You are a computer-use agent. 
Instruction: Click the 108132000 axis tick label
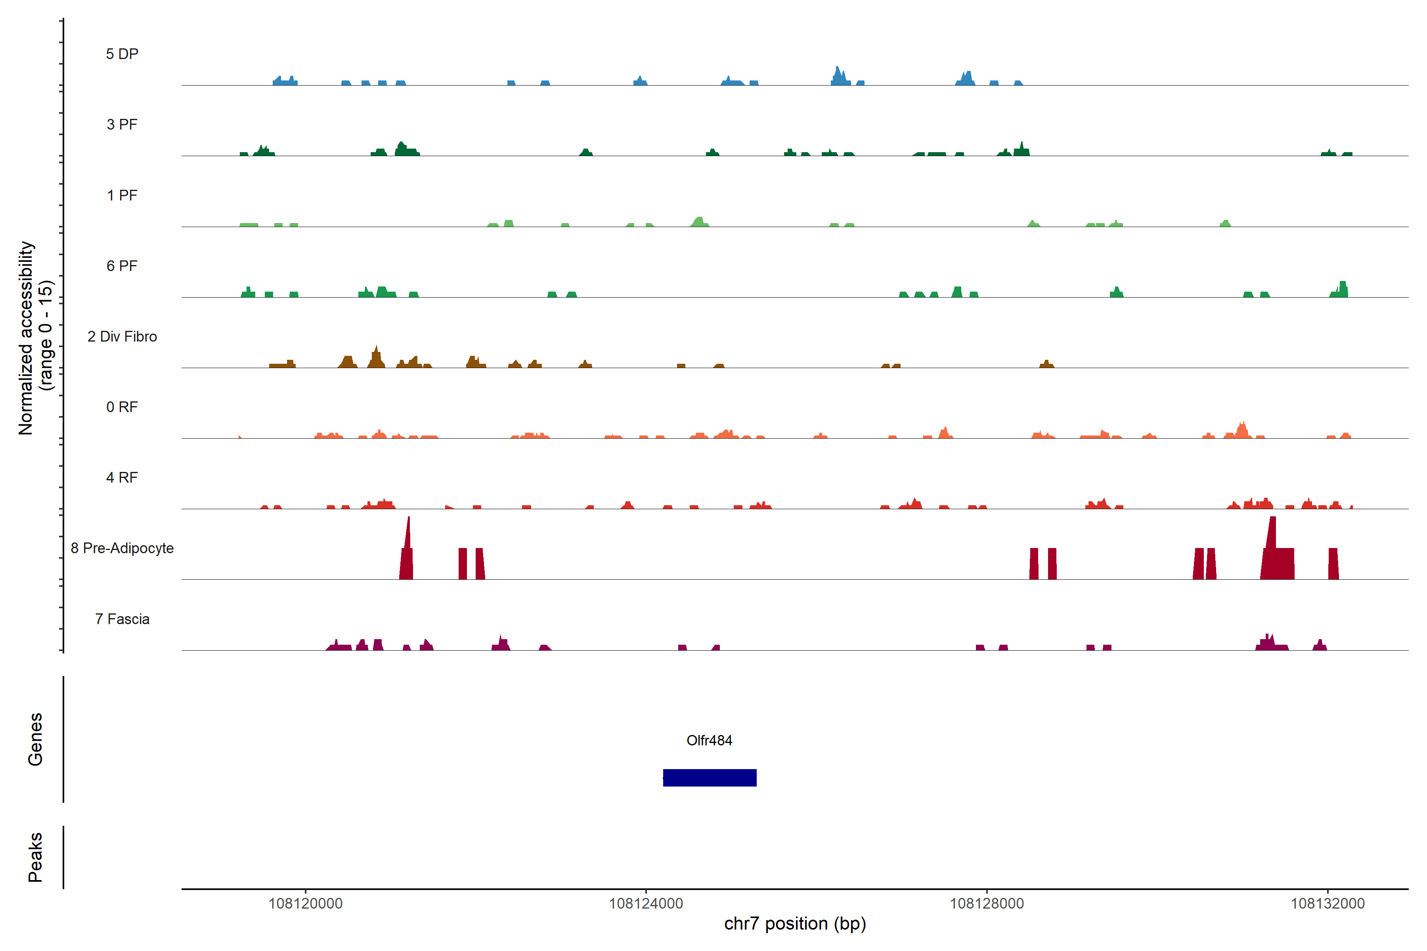pos(1328,904)
